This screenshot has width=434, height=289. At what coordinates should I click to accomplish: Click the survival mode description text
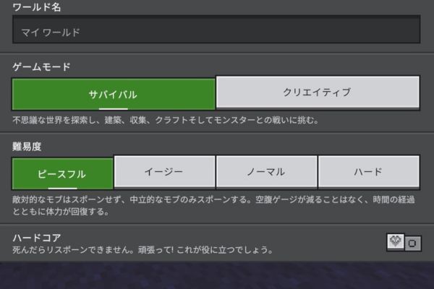(x=166, y=121)
